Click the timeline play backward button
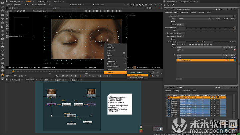The width and height of the screenshot is (240, 135). 75,76
